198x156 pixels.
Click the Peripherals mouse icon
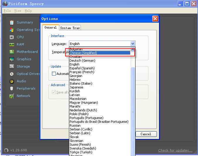[x=12, y=88]
